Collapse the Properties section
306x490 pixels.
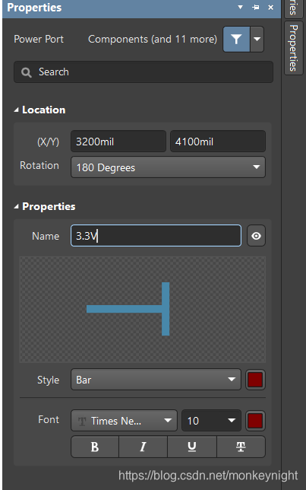(x=16, y=206)
